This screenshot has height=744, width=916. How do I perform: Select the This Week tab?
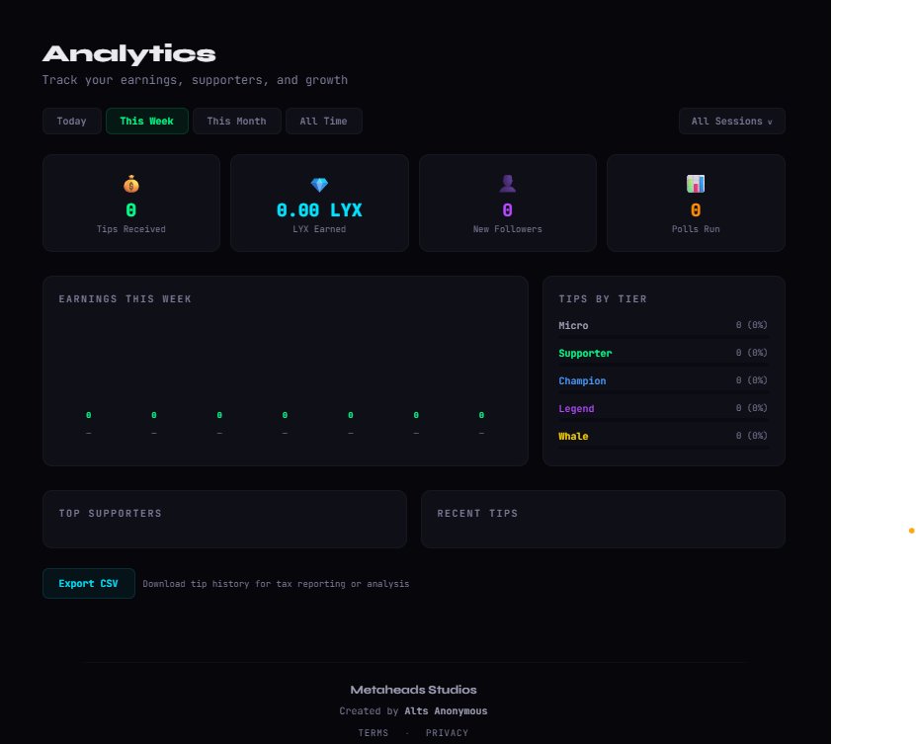click(x=146, y=121)
